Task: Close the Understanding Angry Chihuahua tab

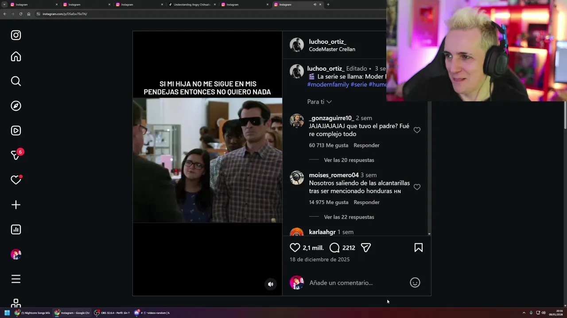Action: coord(215,4)
